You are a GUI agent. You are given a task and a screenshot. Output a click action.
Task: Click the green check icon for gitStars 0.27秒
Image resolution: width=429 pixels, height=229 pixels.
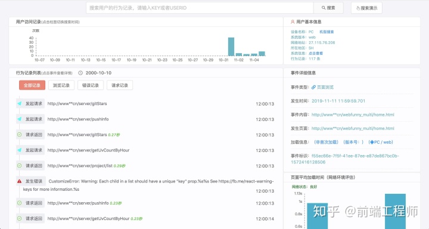click(20, 135)
